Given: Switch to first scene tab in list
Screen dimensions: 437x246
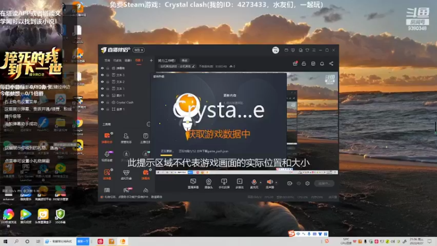Looking at the screenshot, I should click(x=107, y=60).
